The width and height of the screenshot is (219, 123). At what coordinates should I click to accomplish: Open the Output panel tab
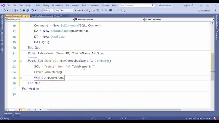tap(17, 114)
